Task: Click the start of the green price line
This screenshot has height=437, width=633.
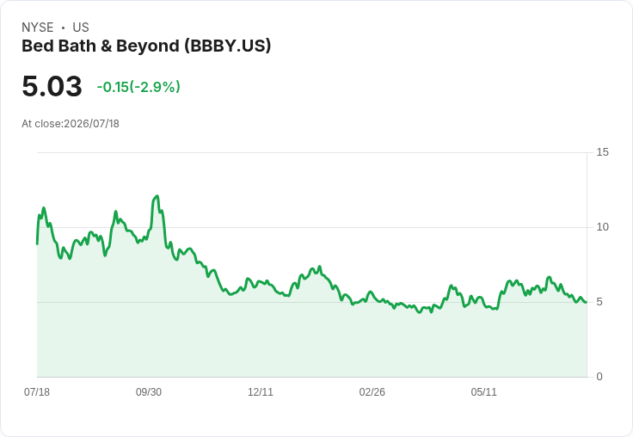Action: pos(37,243)
